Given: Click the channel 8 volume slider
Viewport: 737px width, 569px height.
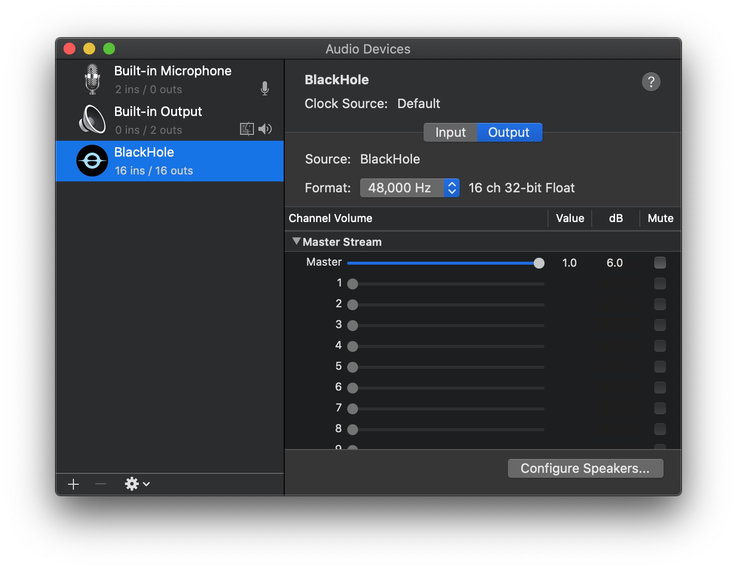Looking at the screenshot, I should pos(446,430).
